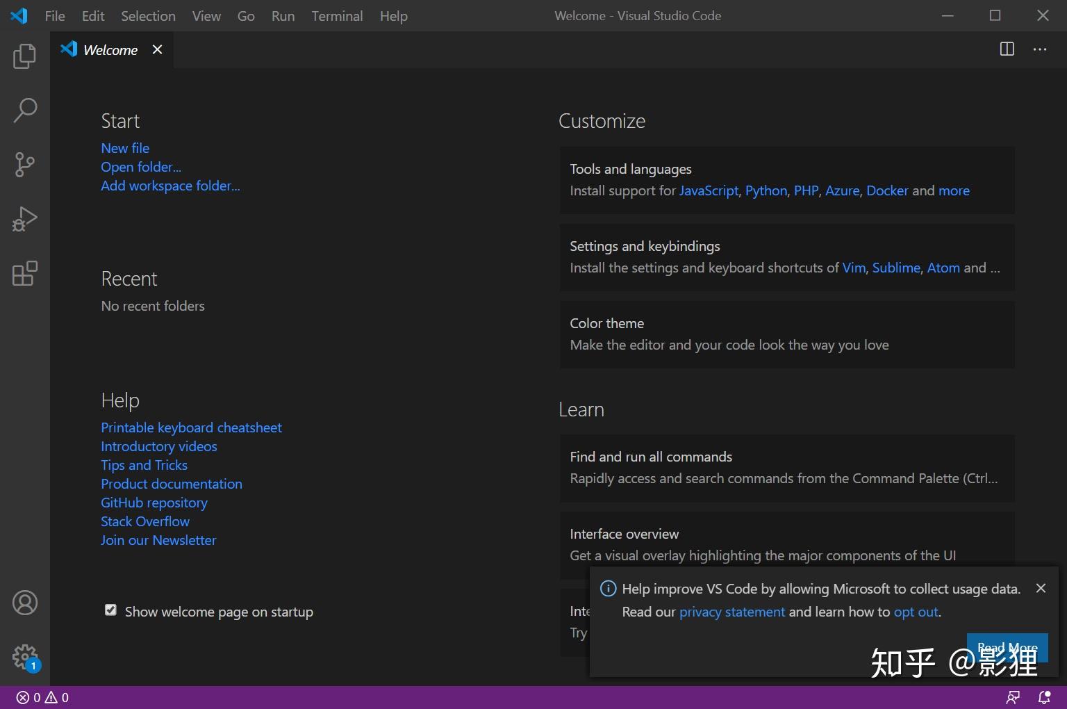This screenshot has width=1067, height=709.
Task: Open the Extensions icon
Action: pyautogui.click(x=24, y=274)
